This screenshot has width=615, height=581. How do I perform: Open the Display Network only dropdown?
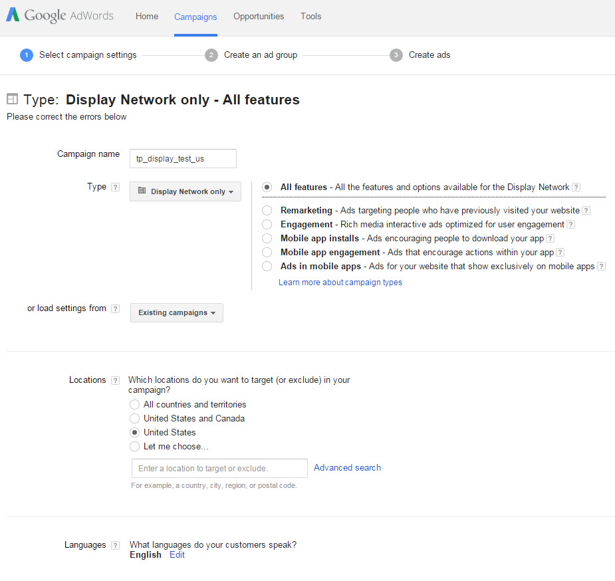coord(185,191)
